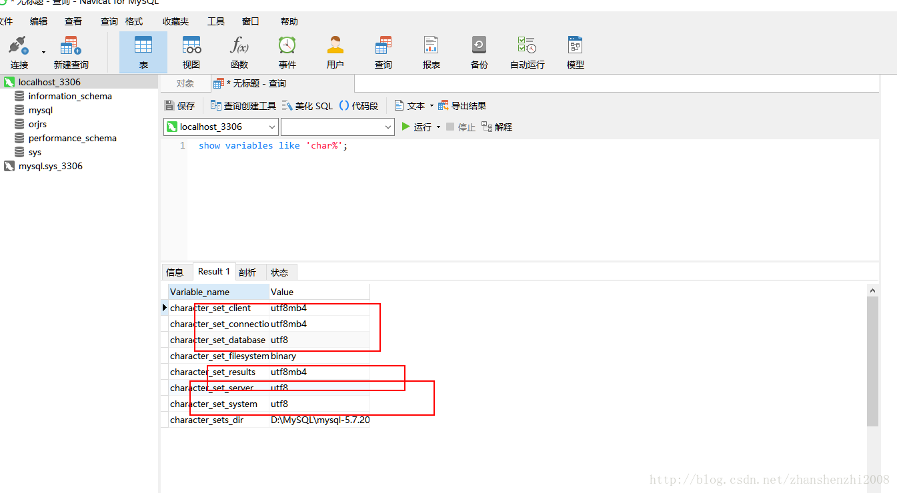Open the Query (查询) menu

point(109,21)
